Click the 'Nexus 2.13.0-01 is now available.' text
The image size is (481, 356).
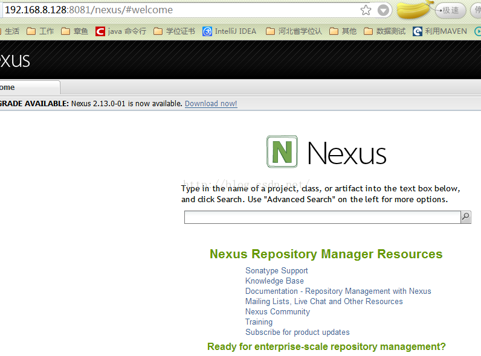(127, 104)
